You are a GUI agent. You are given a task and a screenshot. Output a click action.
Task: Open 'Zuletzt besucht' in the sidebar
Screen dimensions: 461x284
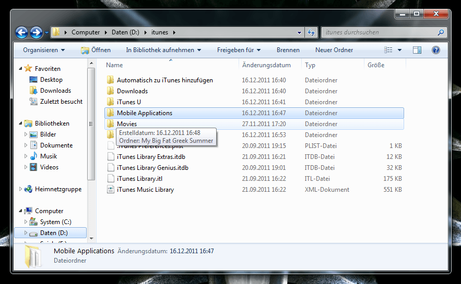61,102
